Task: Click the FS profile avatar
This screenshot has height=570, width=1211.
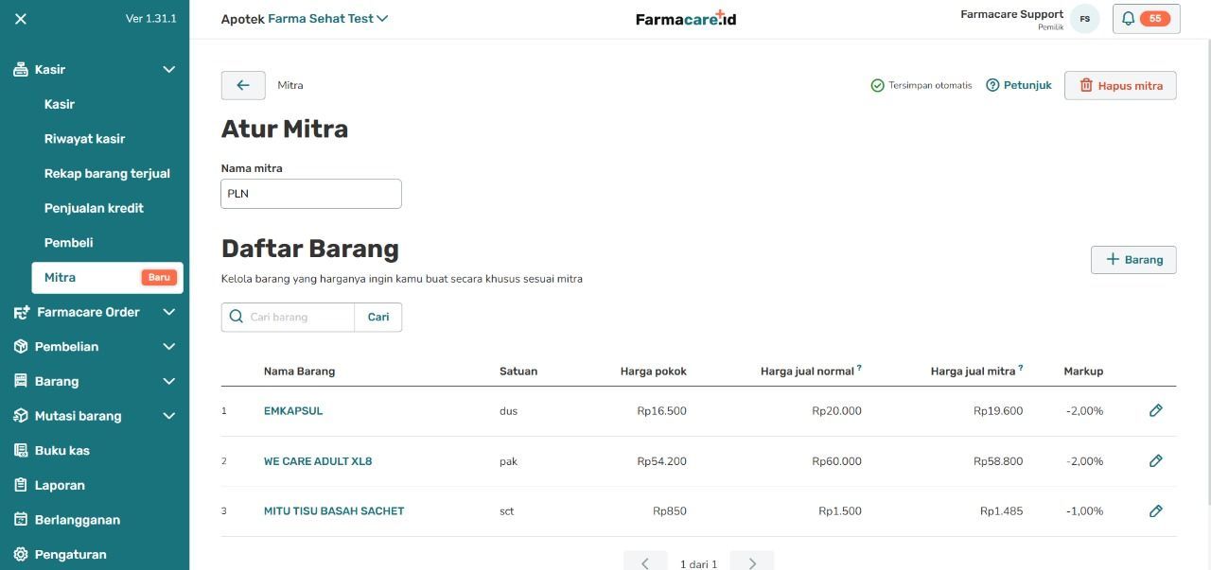Action: (1084, 19)
